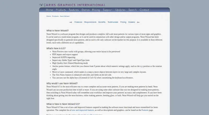This screenshot has height=115, width=209.
Task: Follow the Features link before 'page.'
Action: pyautogui.click(x=145, y=110)
